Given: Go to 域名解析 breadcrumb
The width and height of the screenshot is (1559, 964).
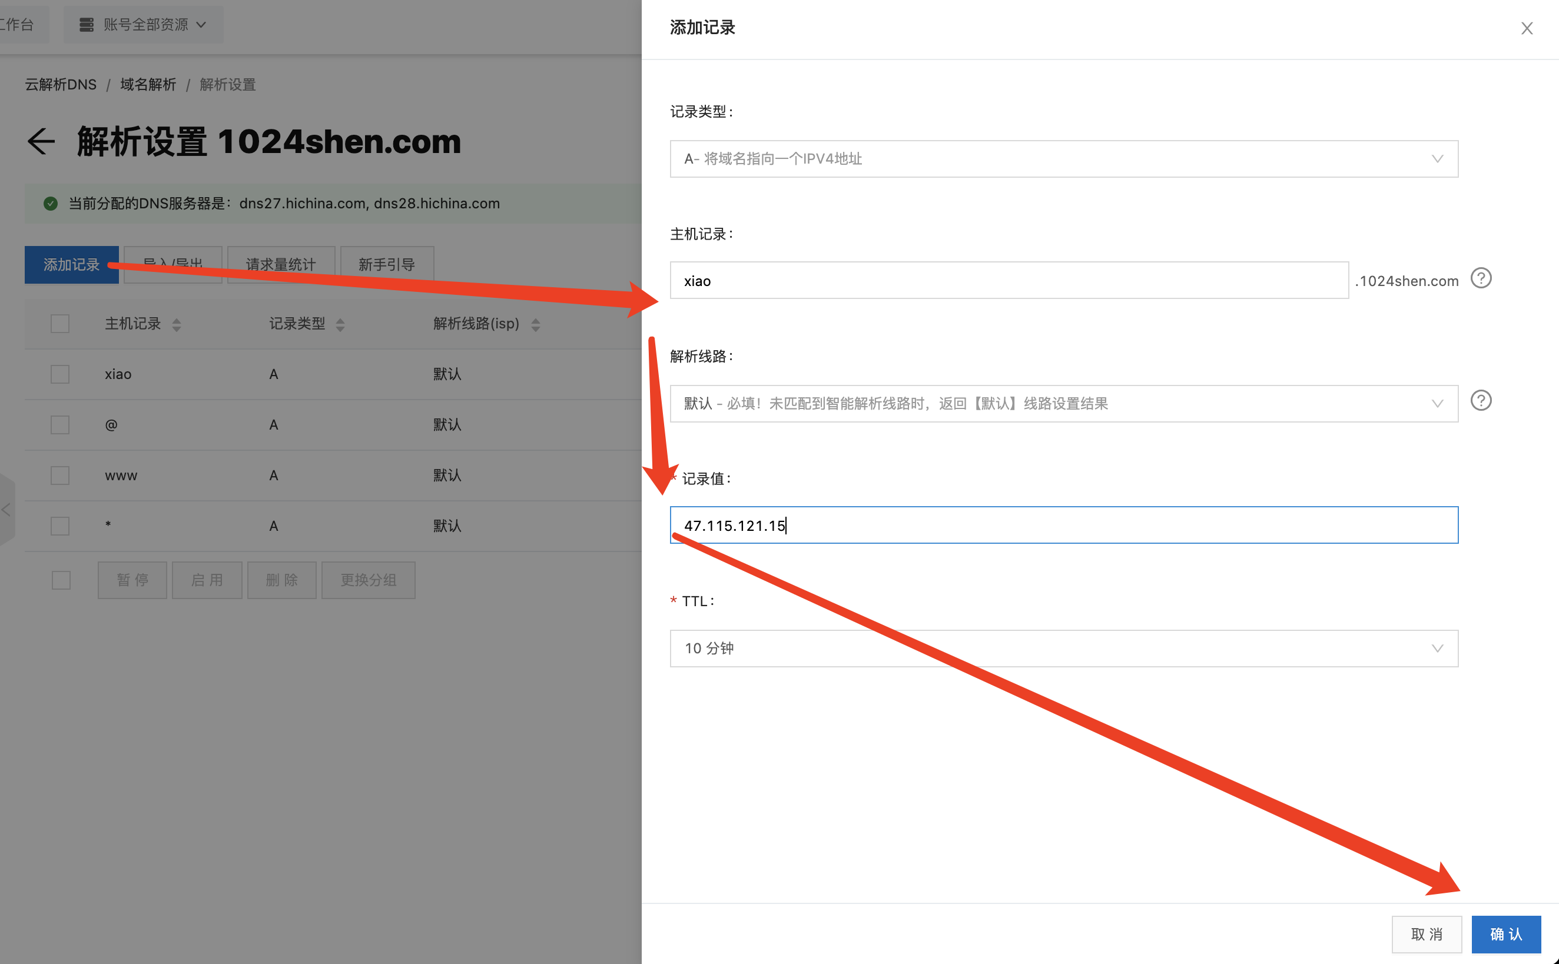Looking at the screenshot, I should pos(148,85).
